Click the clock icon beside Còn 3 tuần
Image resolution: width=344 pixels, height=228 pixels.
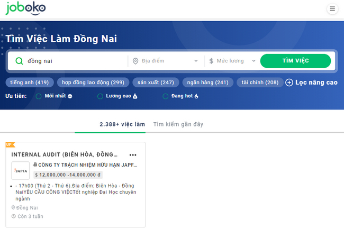coord(14,216)
